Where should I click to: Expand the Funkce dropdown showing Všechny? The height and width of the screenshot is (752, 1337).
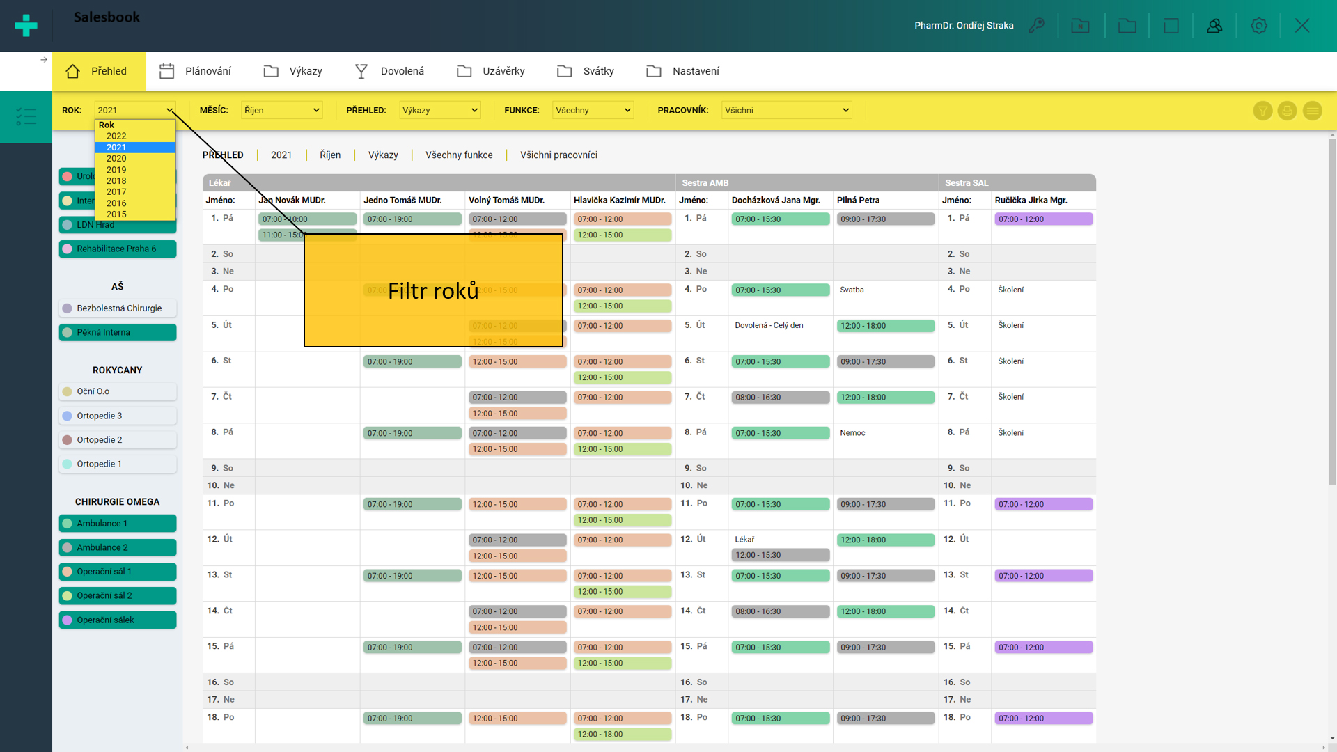[x=593, y=110]
